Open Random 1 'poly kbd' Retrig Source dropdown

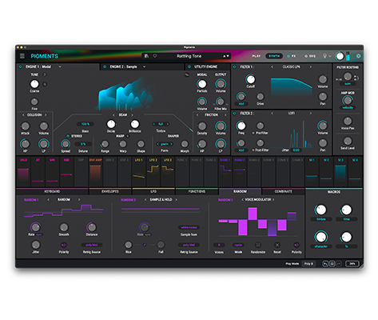pos(92,245)
